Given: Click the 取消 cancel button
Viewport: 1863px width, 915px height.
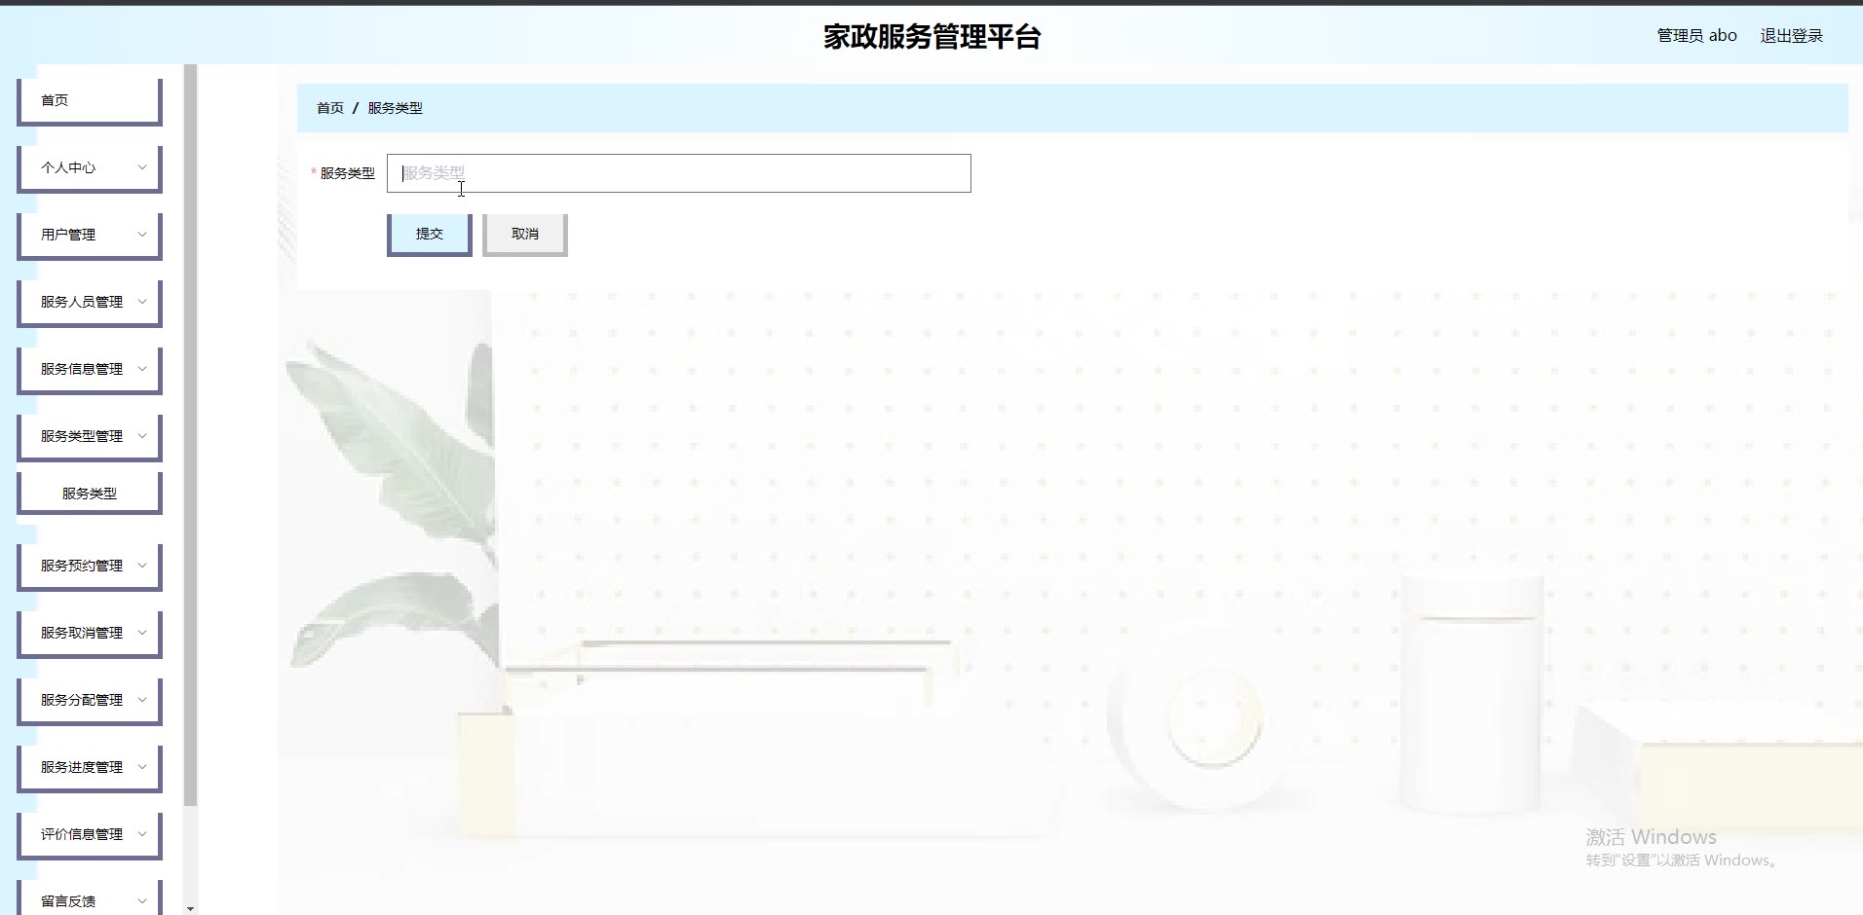Looking at the screenshot, I should point(525,235).
